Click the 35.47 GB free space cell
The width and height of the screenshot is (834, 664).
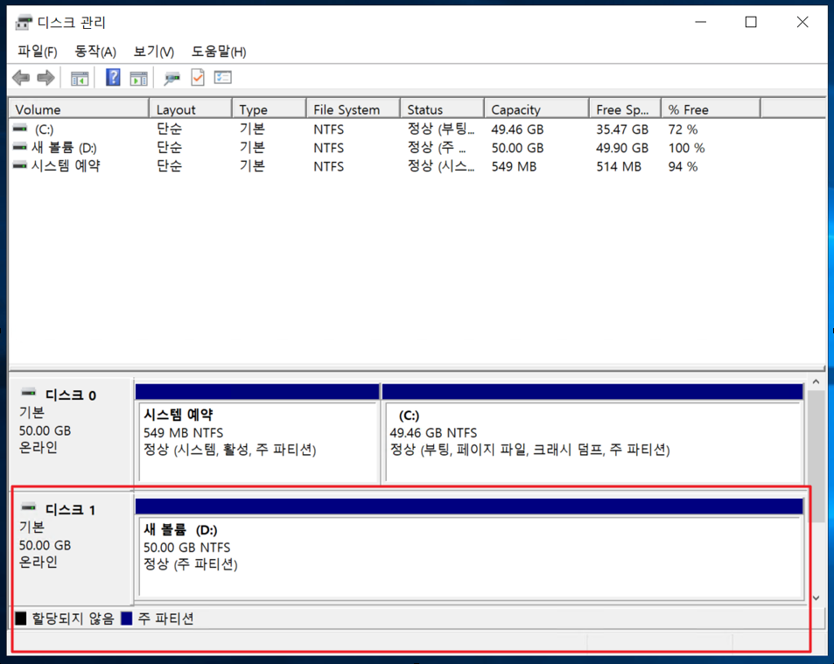tap(621, 129)
